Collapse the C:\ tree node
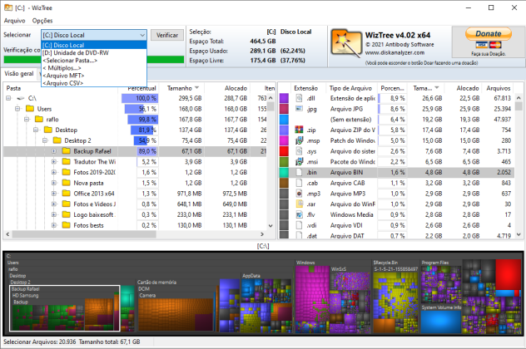This screenshot has width=526, height=349. [8, 98]
